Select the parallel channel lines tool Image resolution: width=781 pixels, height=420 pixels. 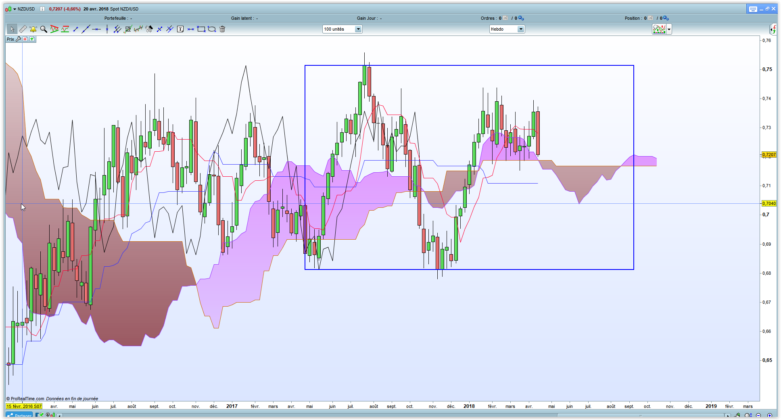[x=170, y=29]
